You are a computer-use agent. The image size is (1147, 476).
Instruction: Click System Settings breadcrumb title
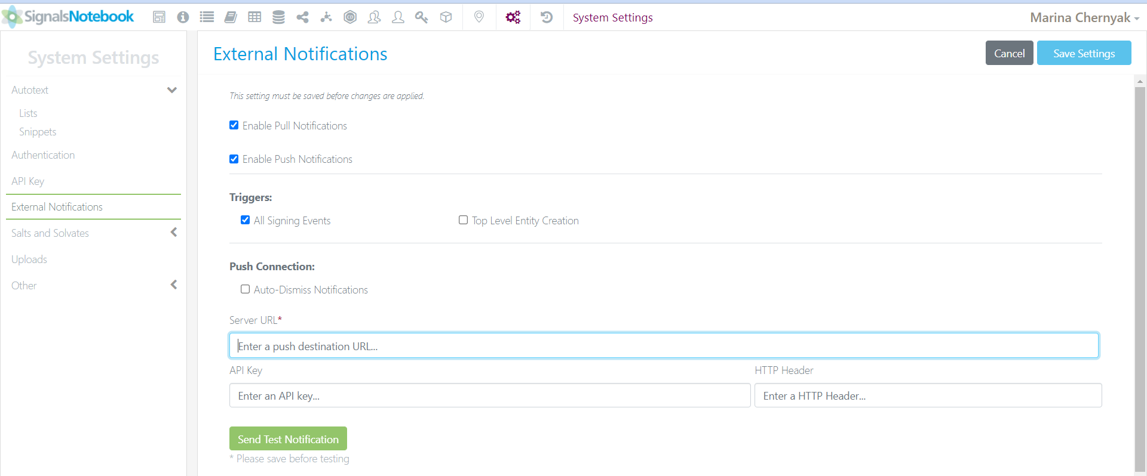[612, 17]
